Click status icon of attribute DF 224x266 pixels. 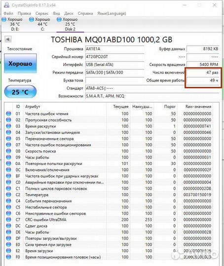click(8, 238)
